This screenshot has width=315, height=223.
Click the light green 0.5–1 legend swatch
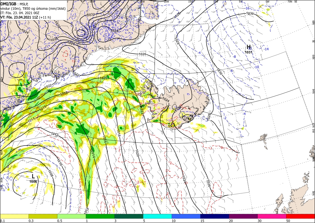tap(72, 216)
